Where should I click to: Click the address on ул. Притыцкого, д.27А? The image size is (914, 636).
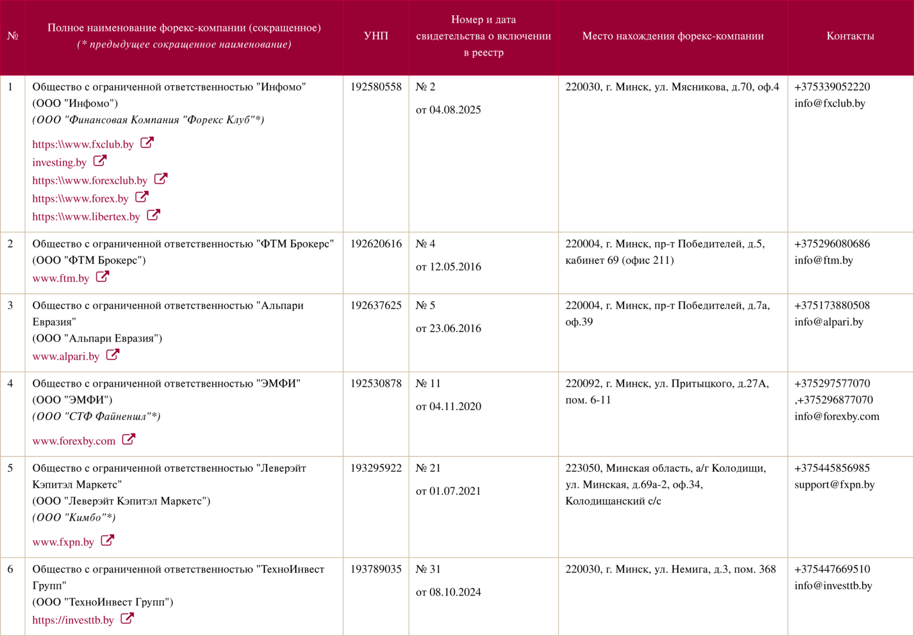667,392
